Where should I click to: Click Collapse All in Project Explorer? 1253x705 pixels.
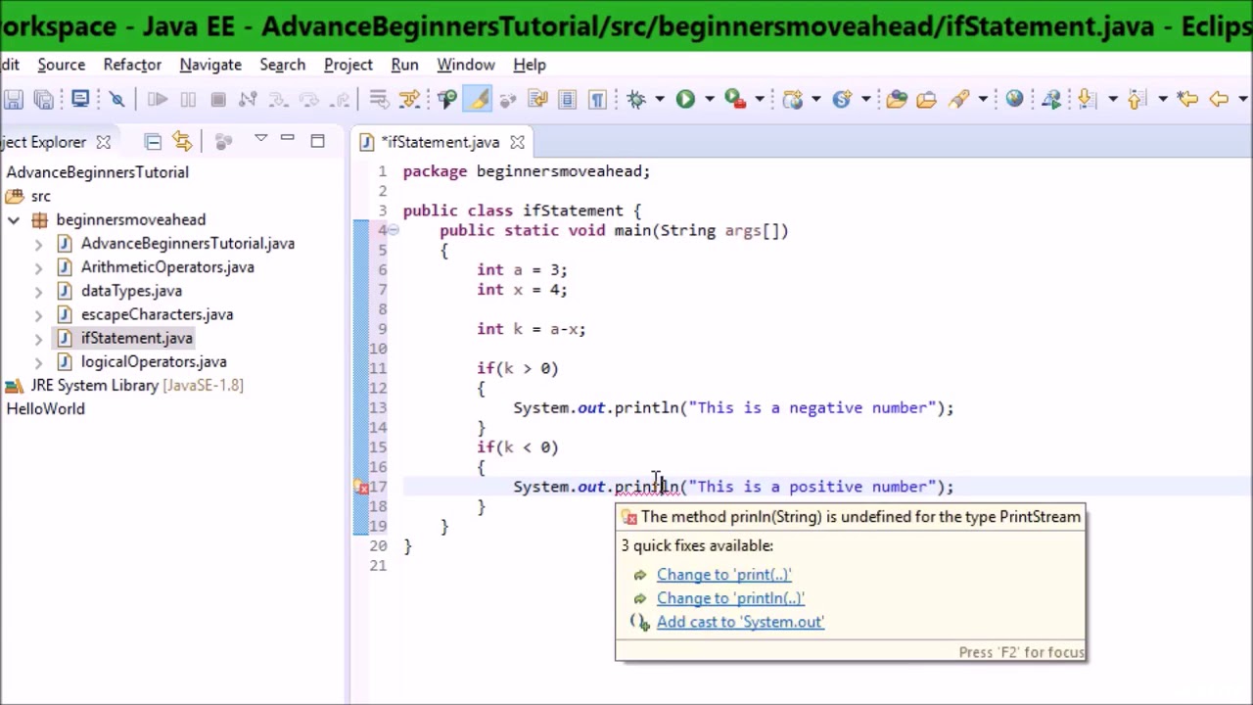pos(153,142)
